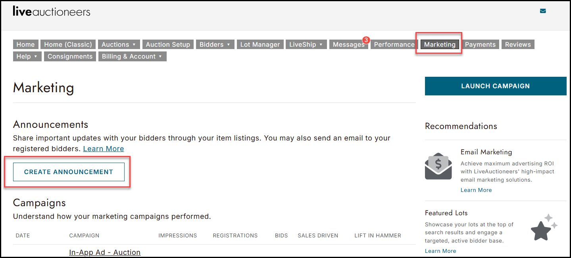
Task: Click the Recommendations heading
Action: pos(461,126)
